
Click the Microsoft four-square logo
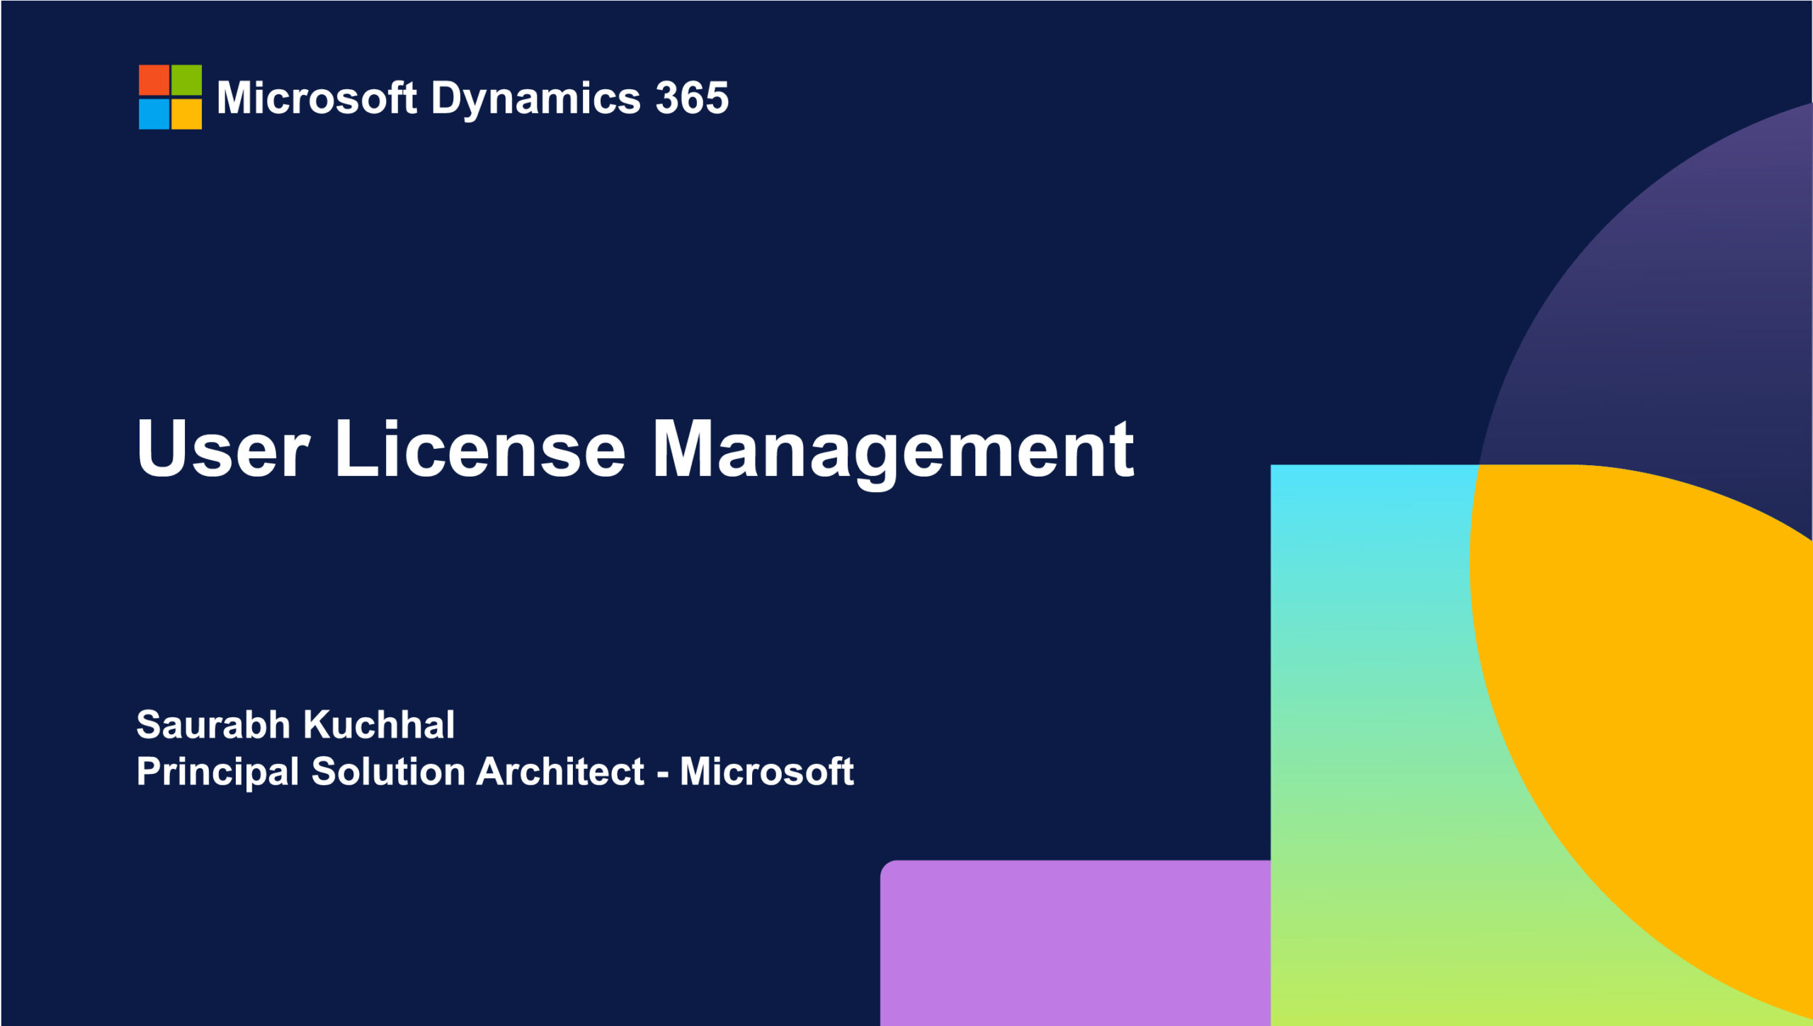(170, 97)
